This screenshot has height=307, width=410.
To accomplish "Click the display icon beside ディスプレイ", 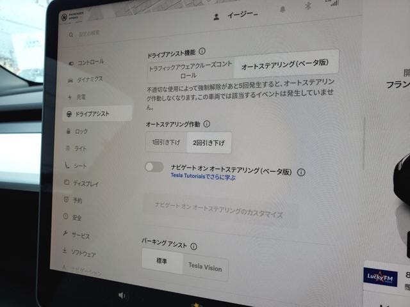I will click(67, 182).
